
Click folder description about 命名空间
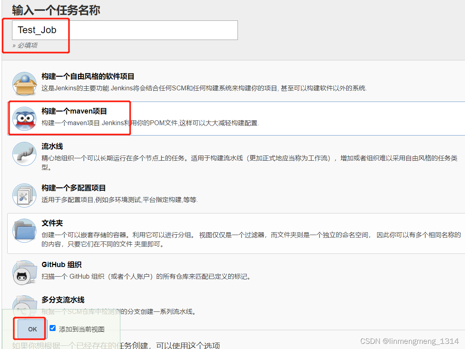tap(251, 239)
